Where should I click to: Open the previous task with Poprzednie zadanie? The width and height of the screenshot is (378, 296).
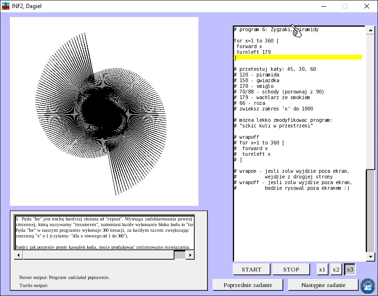pos(249,285)
